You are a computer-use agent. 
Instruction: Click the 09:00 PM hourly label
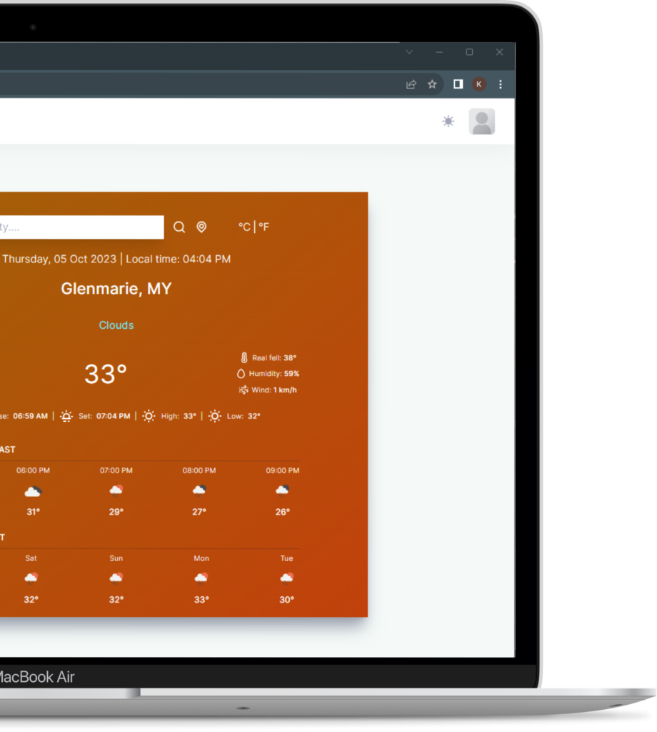pos(283,470)
